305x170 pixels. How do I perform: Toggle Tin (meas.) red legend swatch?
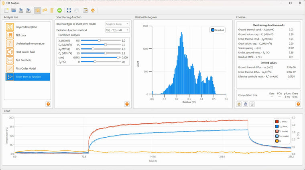277,122
